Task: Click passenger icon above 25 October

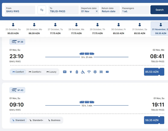Action: click(13, 24)
